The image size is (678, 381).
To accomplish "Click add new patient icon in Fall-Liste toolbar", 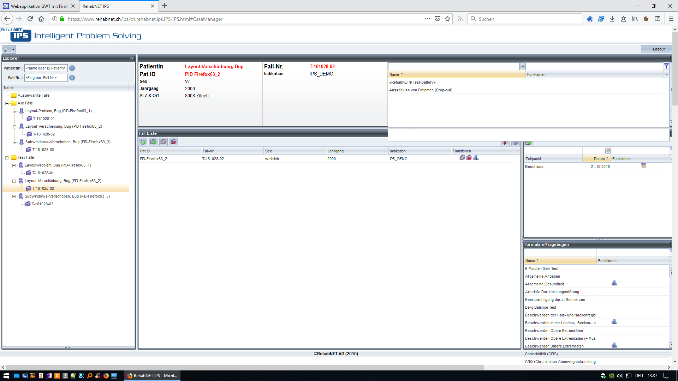I will tap(143, 142).
